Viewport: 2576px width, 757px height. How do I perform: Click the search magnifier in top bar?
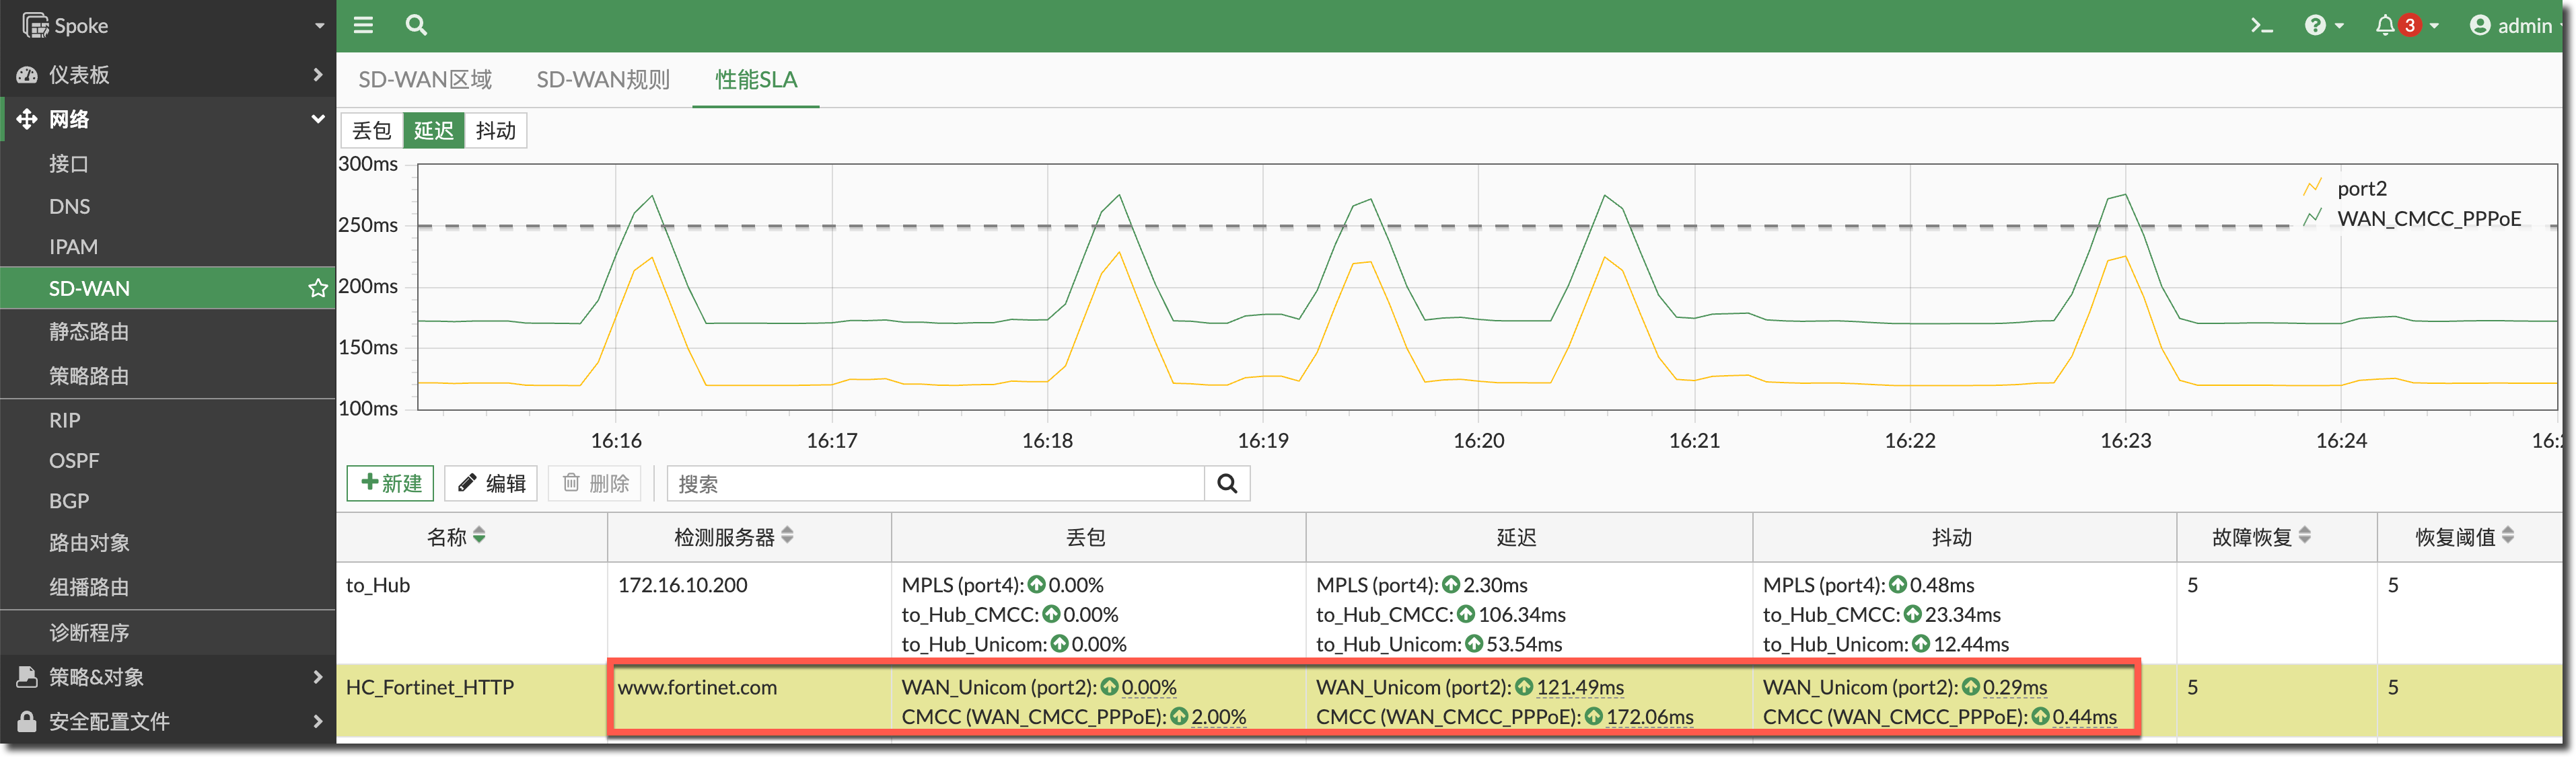pos(416,25)
